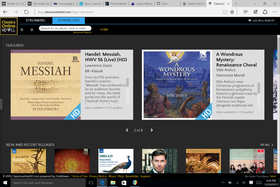This screenshot has height=187, width=280.
Task: Switch to iTrax browser tab
Action: [x=168, y=4]
